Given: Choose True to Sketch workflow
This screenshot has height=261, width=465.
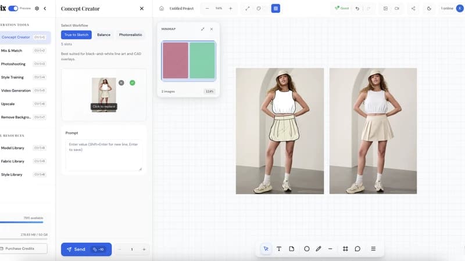Looking at the screenshot, I should [x=76, y=35].
